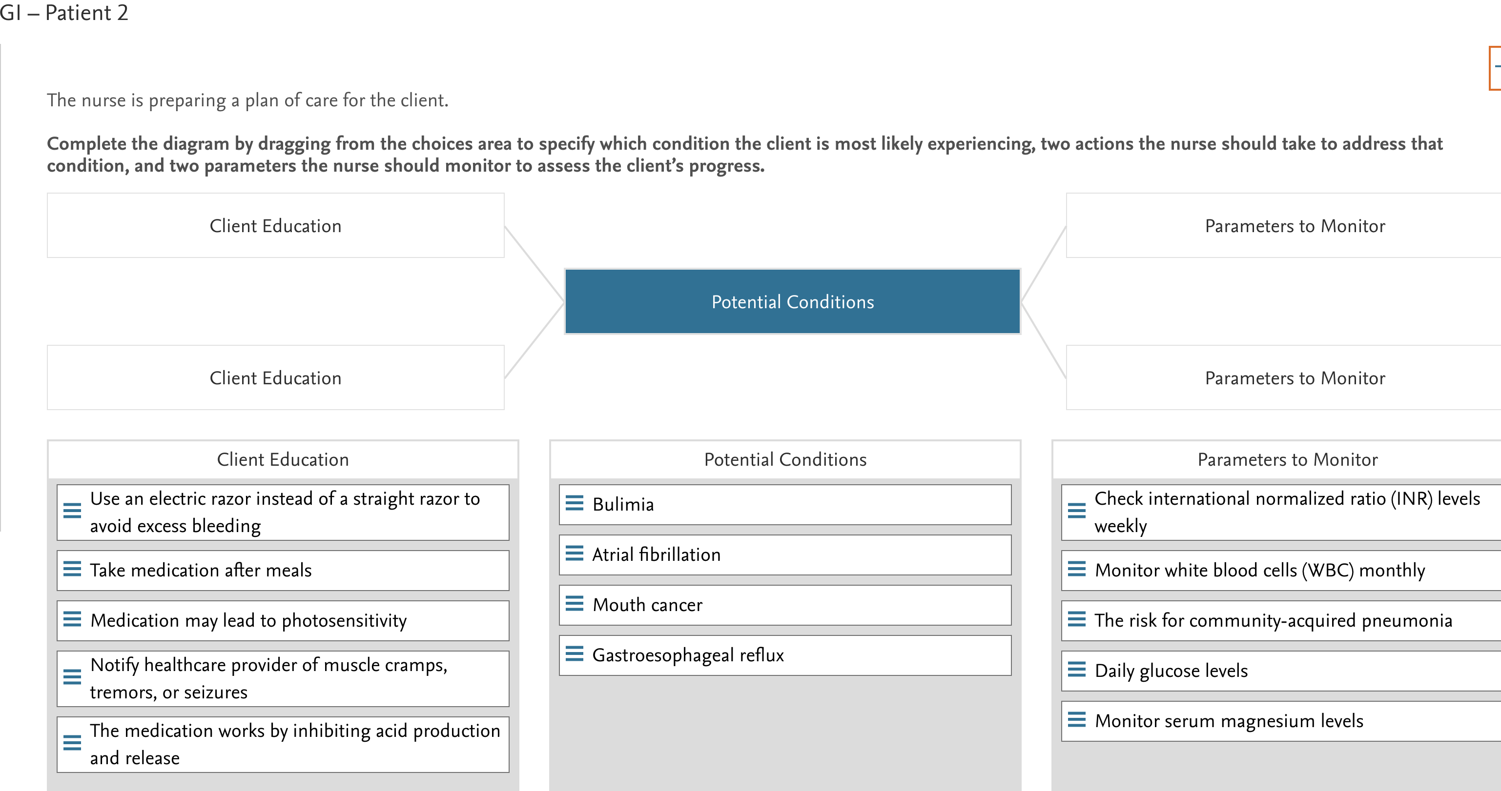Click drag handle icon beside Mouth cancer
This screenshot has width=1501, height=791.
point(574,604)
